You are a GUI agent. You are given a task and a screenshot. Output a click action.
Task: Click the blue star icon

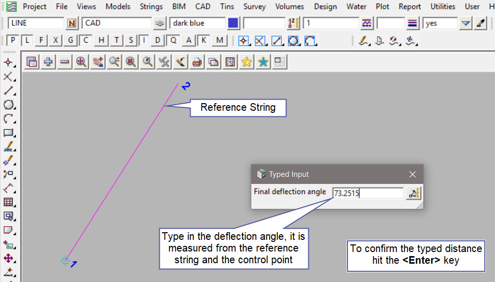263,62
